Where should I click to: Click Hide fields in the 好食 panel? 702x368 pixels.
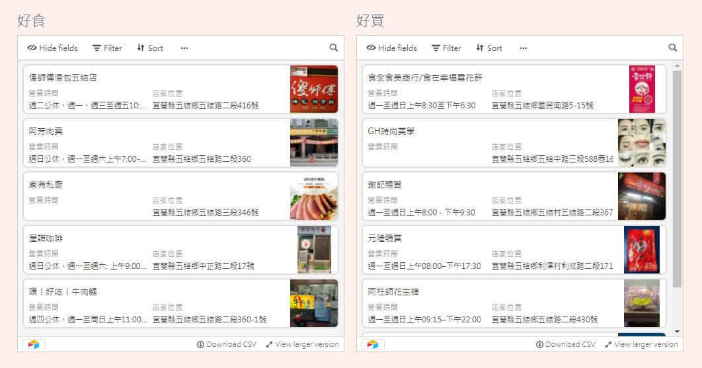point(52,48)
